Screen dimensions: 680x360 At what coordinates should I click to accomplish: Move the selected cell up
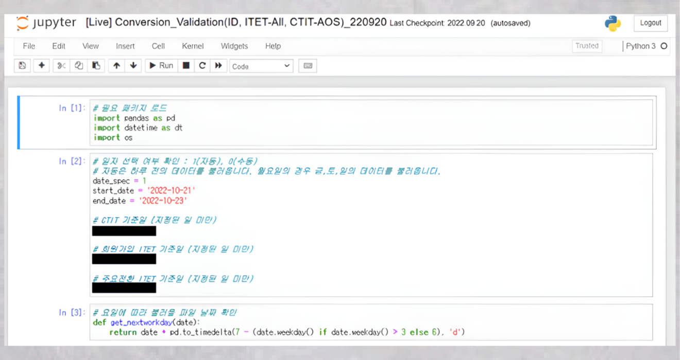coord(116,66)
